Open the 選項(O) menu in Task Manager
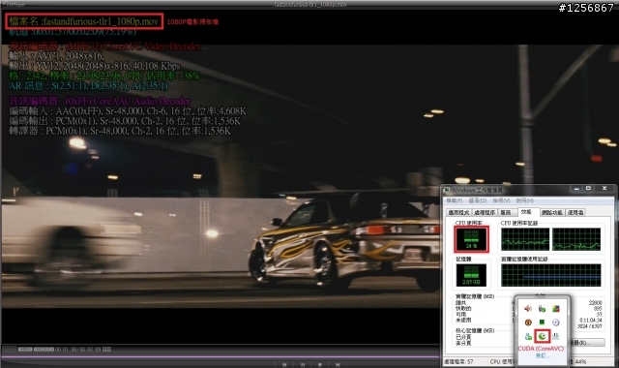The image size is (619, 368). click(x=478, y=200)
